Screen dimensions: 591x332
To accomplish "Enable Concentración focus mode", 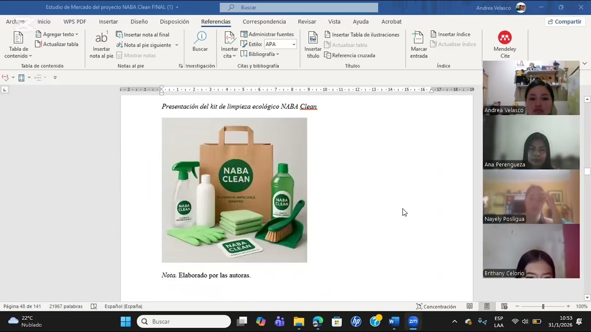I will coord(436,306).
